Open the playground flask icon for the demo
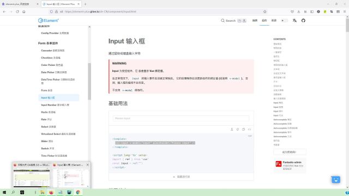 point(232,130)
